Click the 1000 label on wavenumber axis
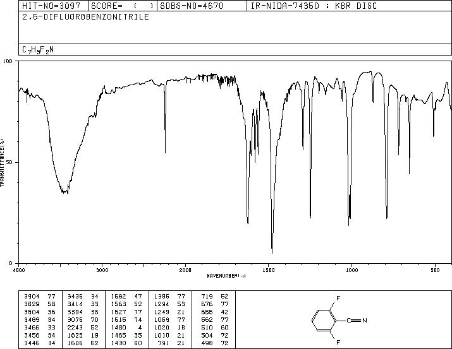Screen dimensions: 452x349 (351, 270)
